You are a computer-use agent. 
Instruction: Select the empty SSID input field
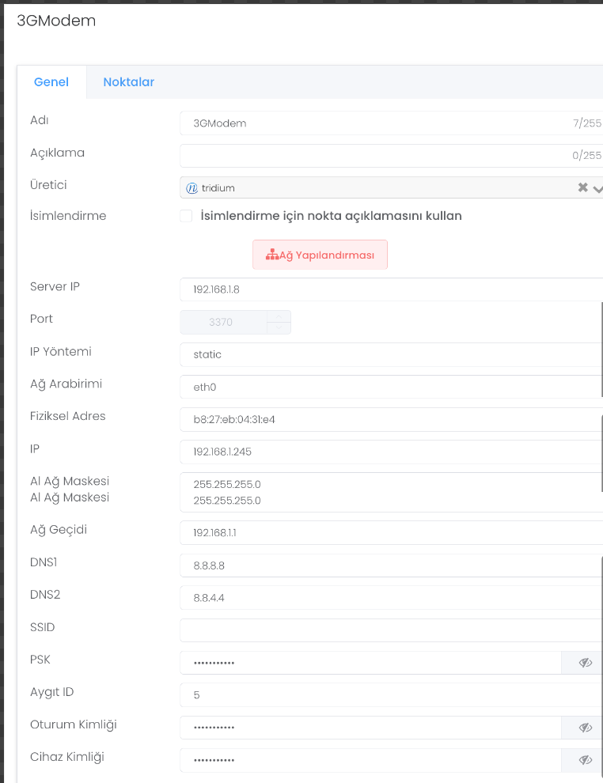coord(388,630)
